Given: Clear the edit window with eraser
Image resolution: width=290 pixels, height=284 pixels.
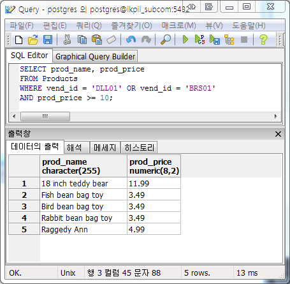Looking at the screenshot, I should pyautogui.click(x=112, y=40).
